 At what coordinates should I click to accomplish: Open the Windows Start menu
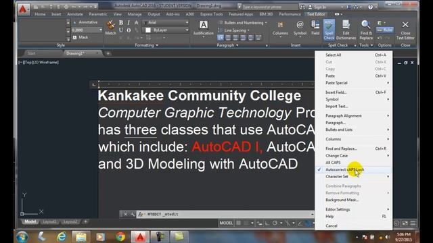click(22, 237)
